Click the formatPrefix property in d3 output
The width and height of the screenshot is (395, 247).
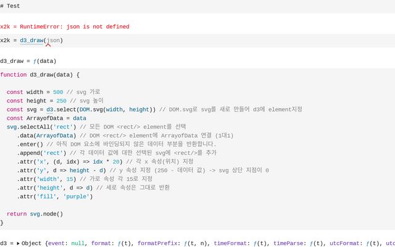157,243
